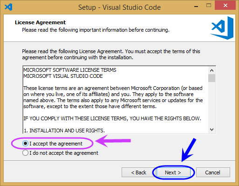Choose 'I do not accept the agreement'

click(60, 153)
